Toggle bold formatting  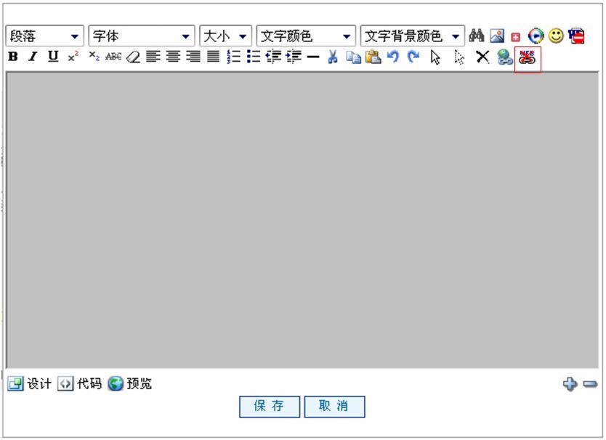tap(13, 57)
